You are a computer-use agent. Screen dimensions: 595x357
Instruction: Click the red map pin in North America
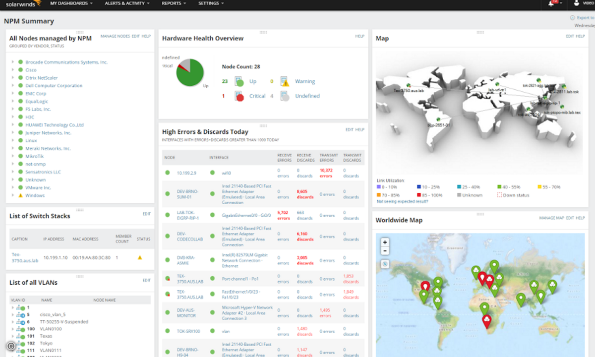click(425, 287)
